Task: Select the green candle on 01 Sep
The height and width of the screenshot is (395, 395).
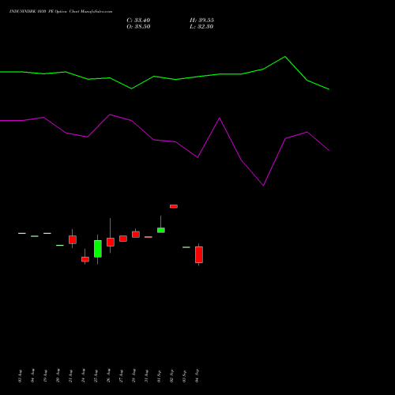Action: (x=161, y=230)
